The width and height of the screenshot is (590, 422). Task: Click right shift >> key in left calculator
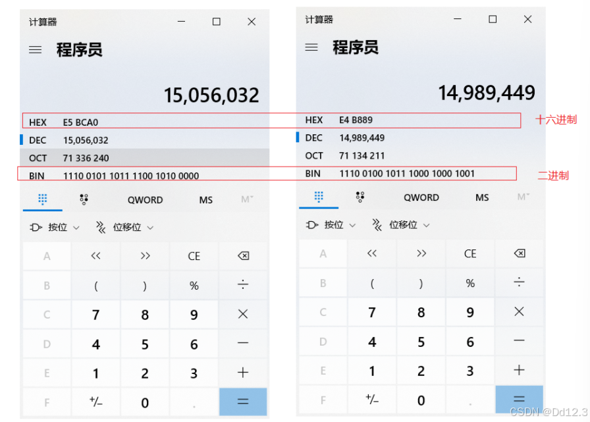145,255
